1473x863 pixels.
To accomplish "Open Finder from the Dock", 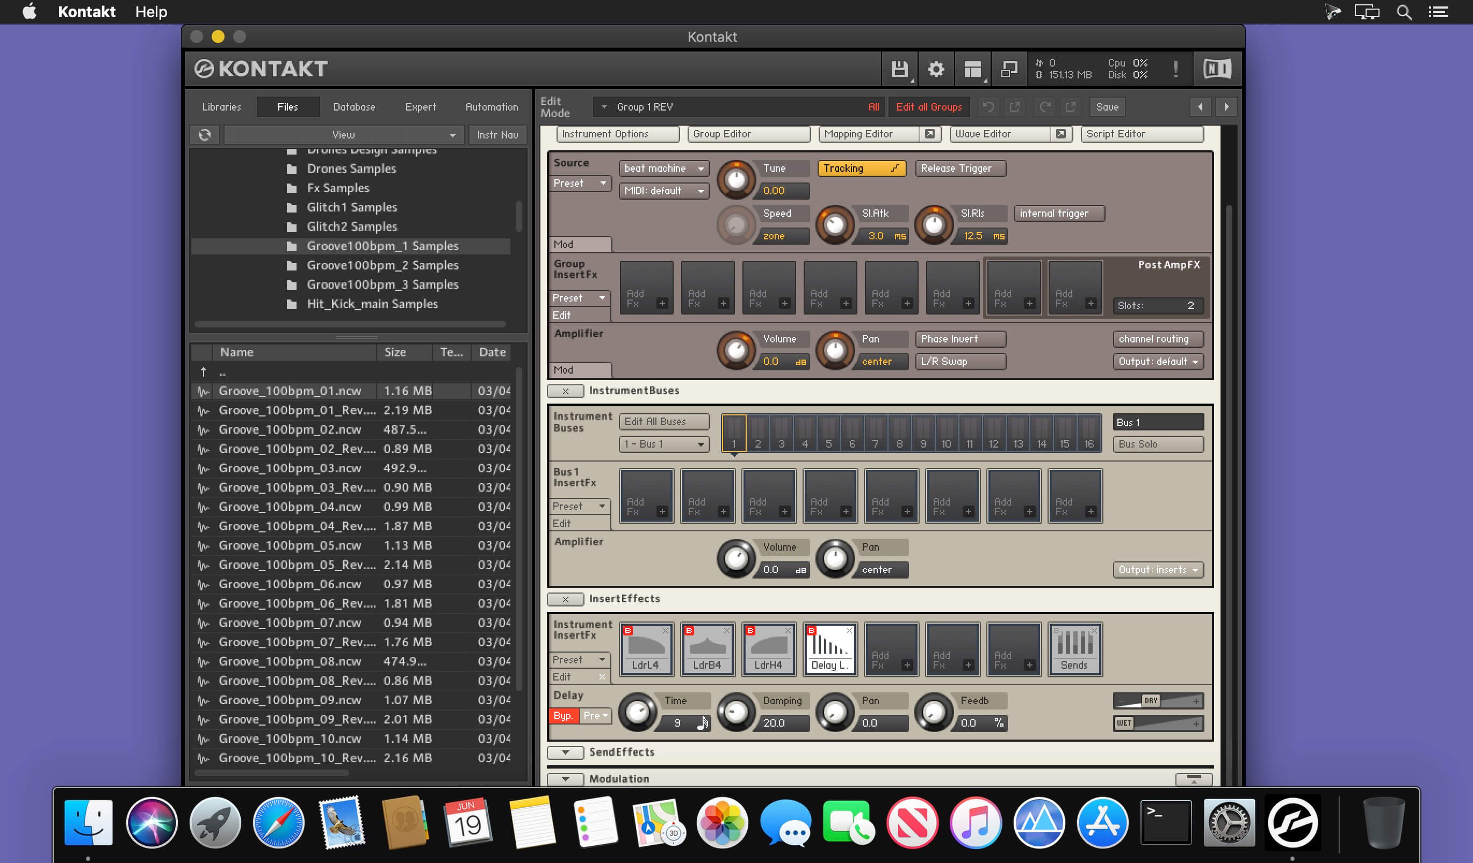I will coord(88,823).
